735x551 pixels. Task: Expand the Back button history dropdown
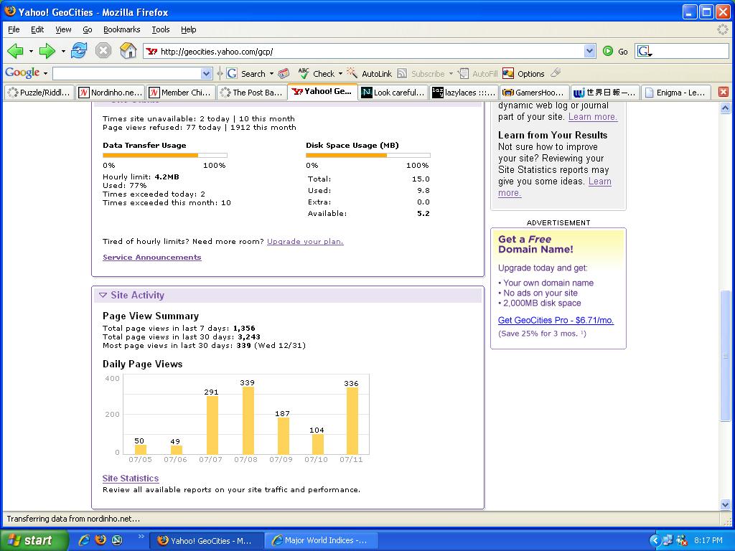click(31, 51)
